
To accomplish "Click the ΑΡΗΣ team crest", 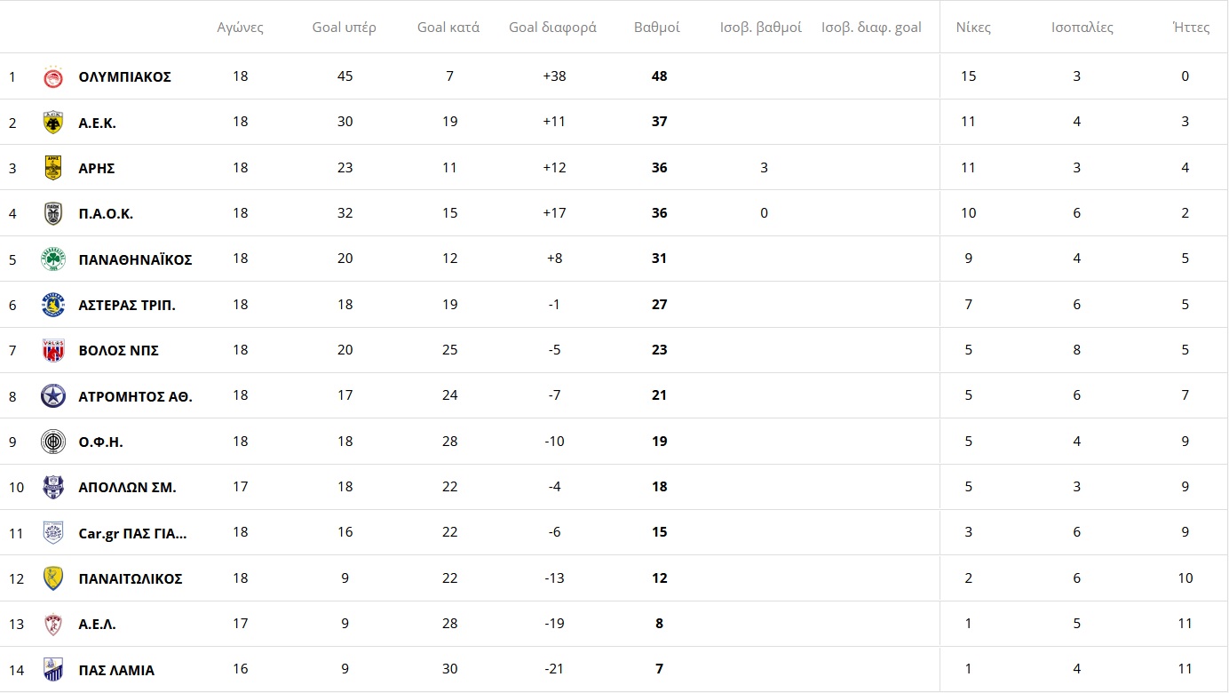I will [x=53, y=168].
